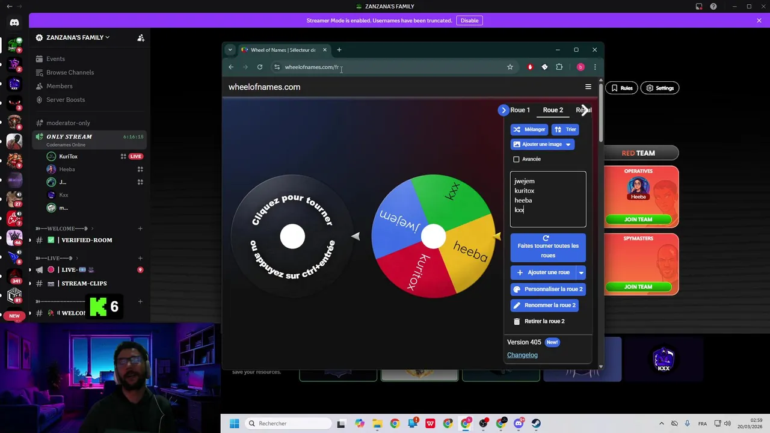Click the Rechercher taskbar search box
This screenshot has height=433, width=770.
(x=287, y=423)
